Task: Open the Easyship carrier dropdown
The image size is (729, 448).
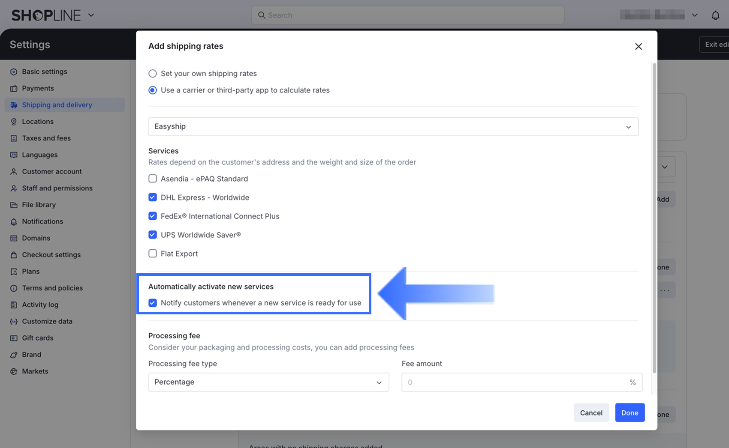Action: click(393, 127)
